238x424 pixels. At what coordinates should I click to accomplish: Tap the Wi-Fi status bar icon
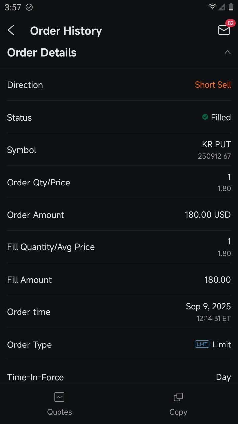pyautogui.click(x=212, y=7)
